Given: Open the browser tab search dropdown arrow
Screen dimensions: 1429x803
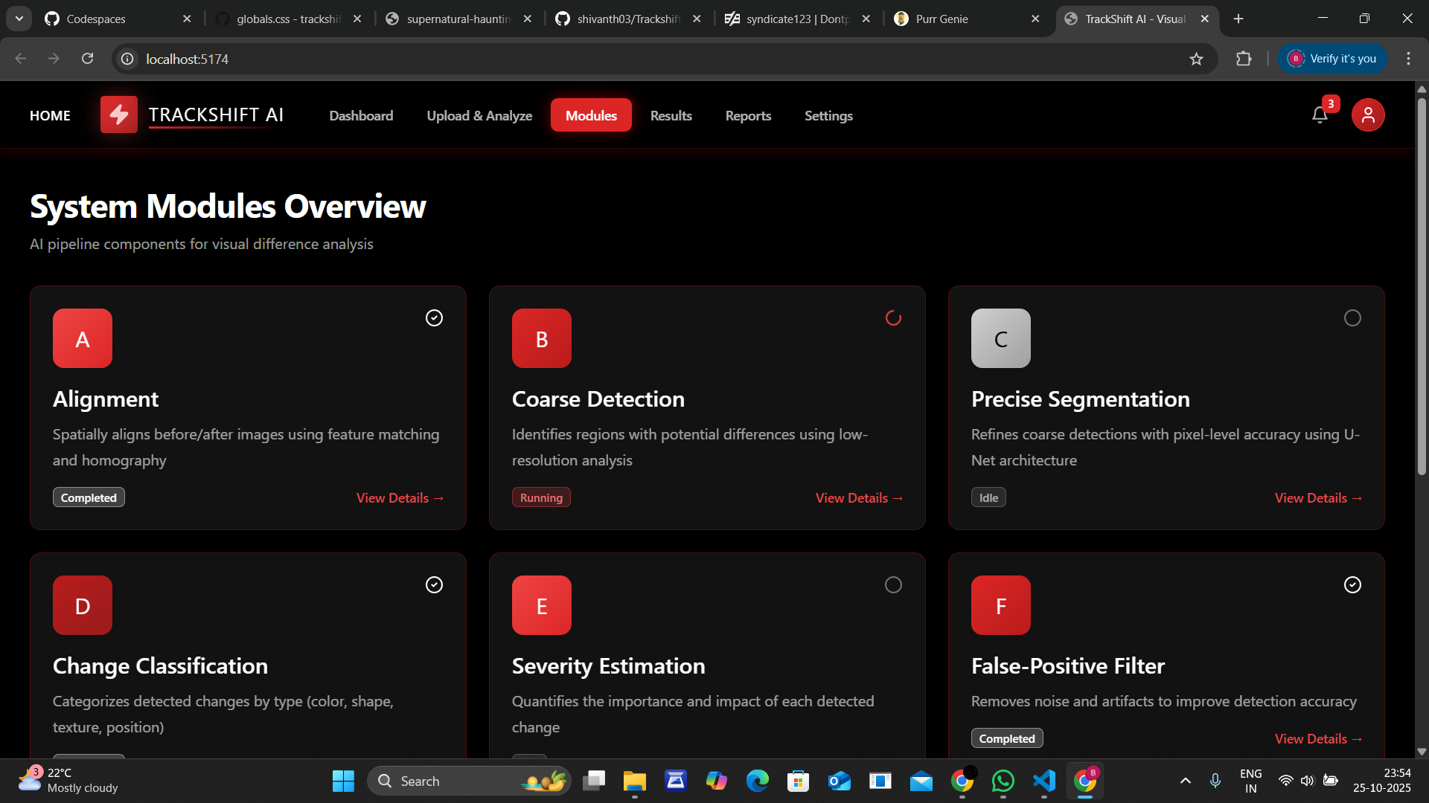Looking at the screenshot, I should pyautogui.click(x=19, y=19).
